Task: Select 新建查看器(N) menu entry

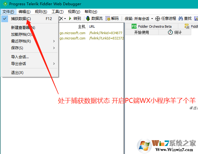Action: tap(30, 28)
